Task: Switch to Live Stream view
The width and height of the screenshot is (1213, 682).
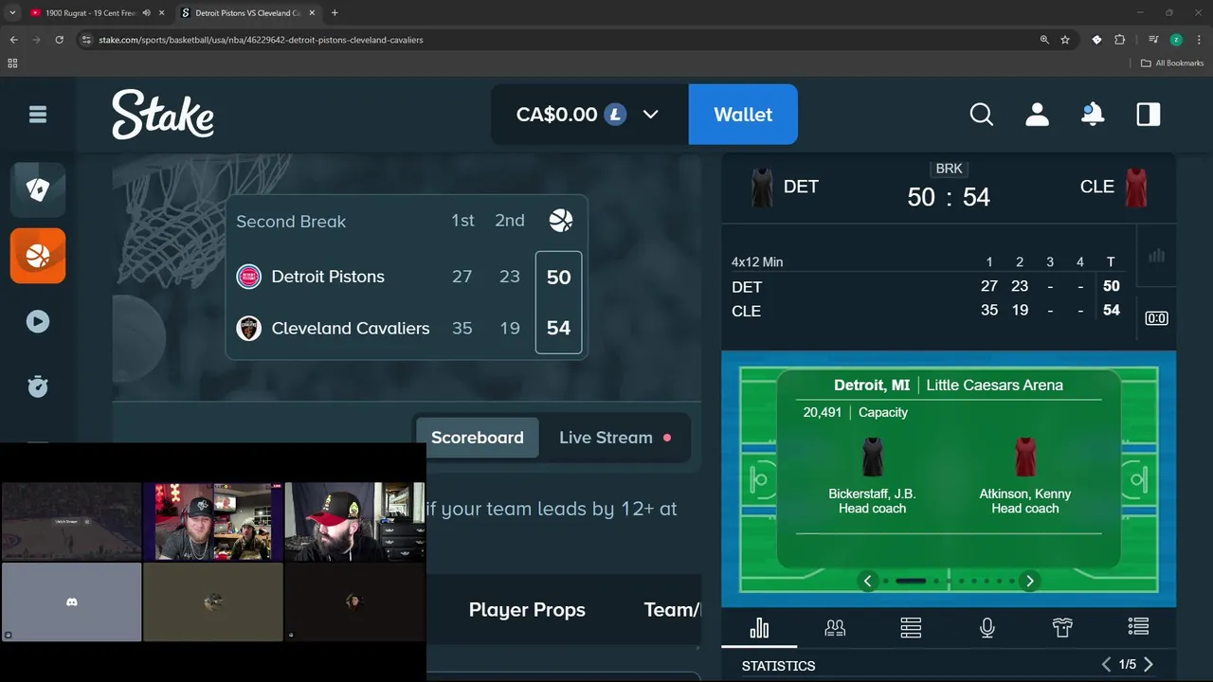Action: pyautogui.click(x=615, y=438)
